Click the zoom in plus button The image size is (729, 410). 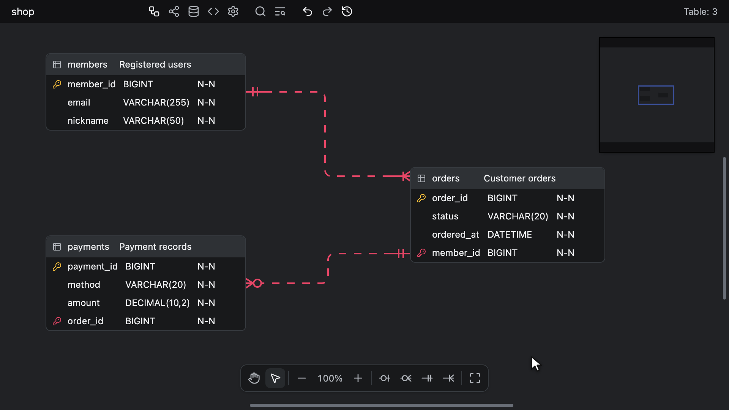(x=358, y=378)
